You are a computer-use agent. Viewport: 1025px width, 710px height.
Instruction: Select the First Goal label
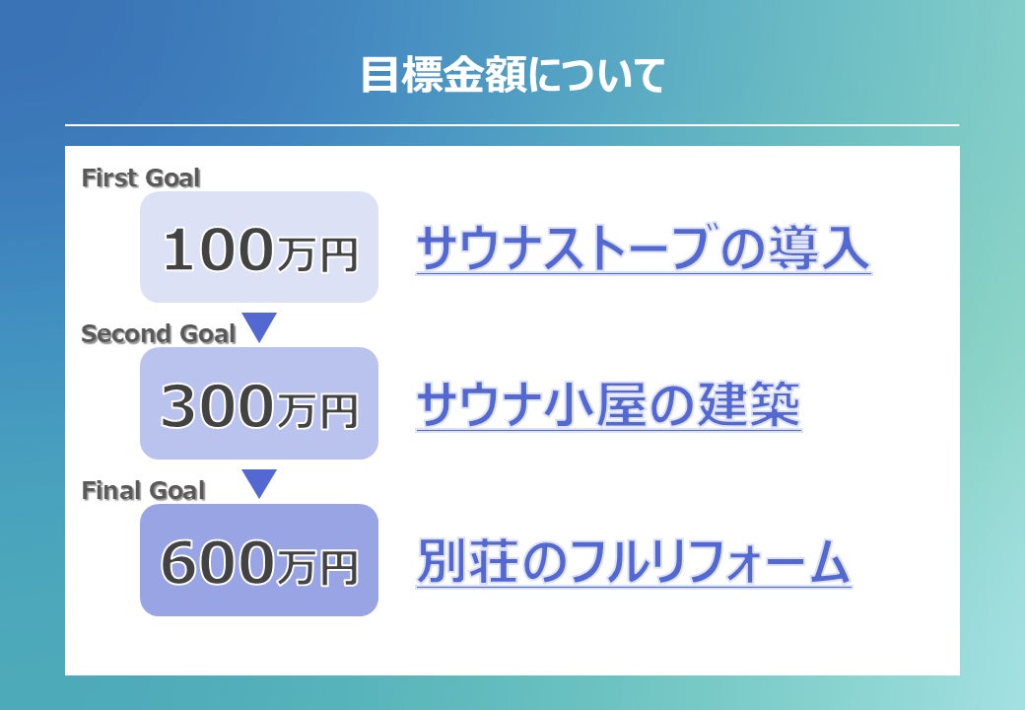pyautogui.click(x=141, y=178)
